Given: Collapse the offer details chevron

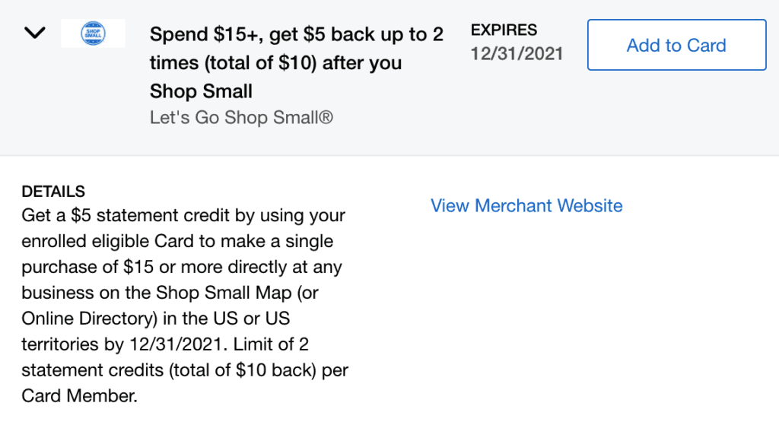Looking at the screenshot, I should [x=35, y=33].
